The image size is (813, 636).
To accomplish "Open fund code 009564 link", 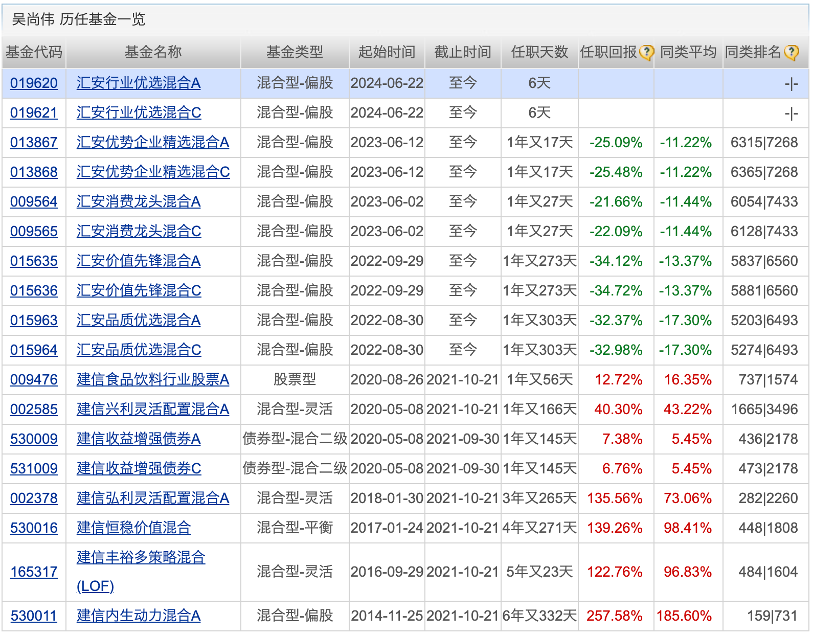I will pyautogui.click(x=34, y=201).
